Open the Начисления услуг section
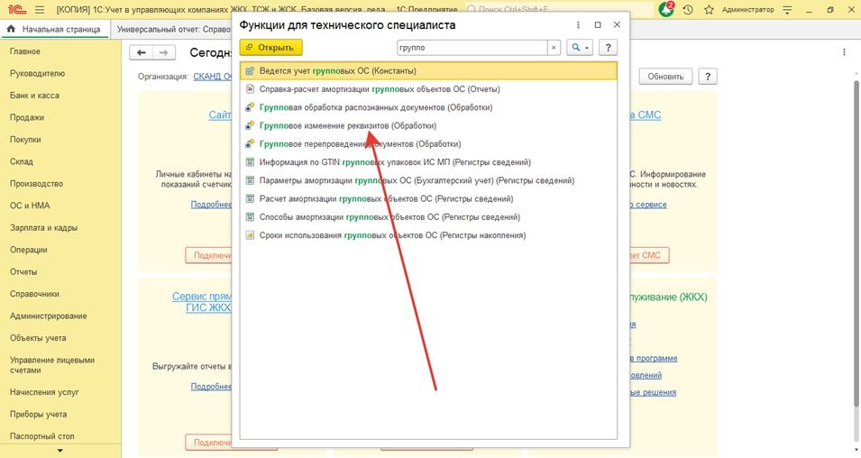Screen dimensions: 861x458 pyautogui.click(x=44, y=392)
